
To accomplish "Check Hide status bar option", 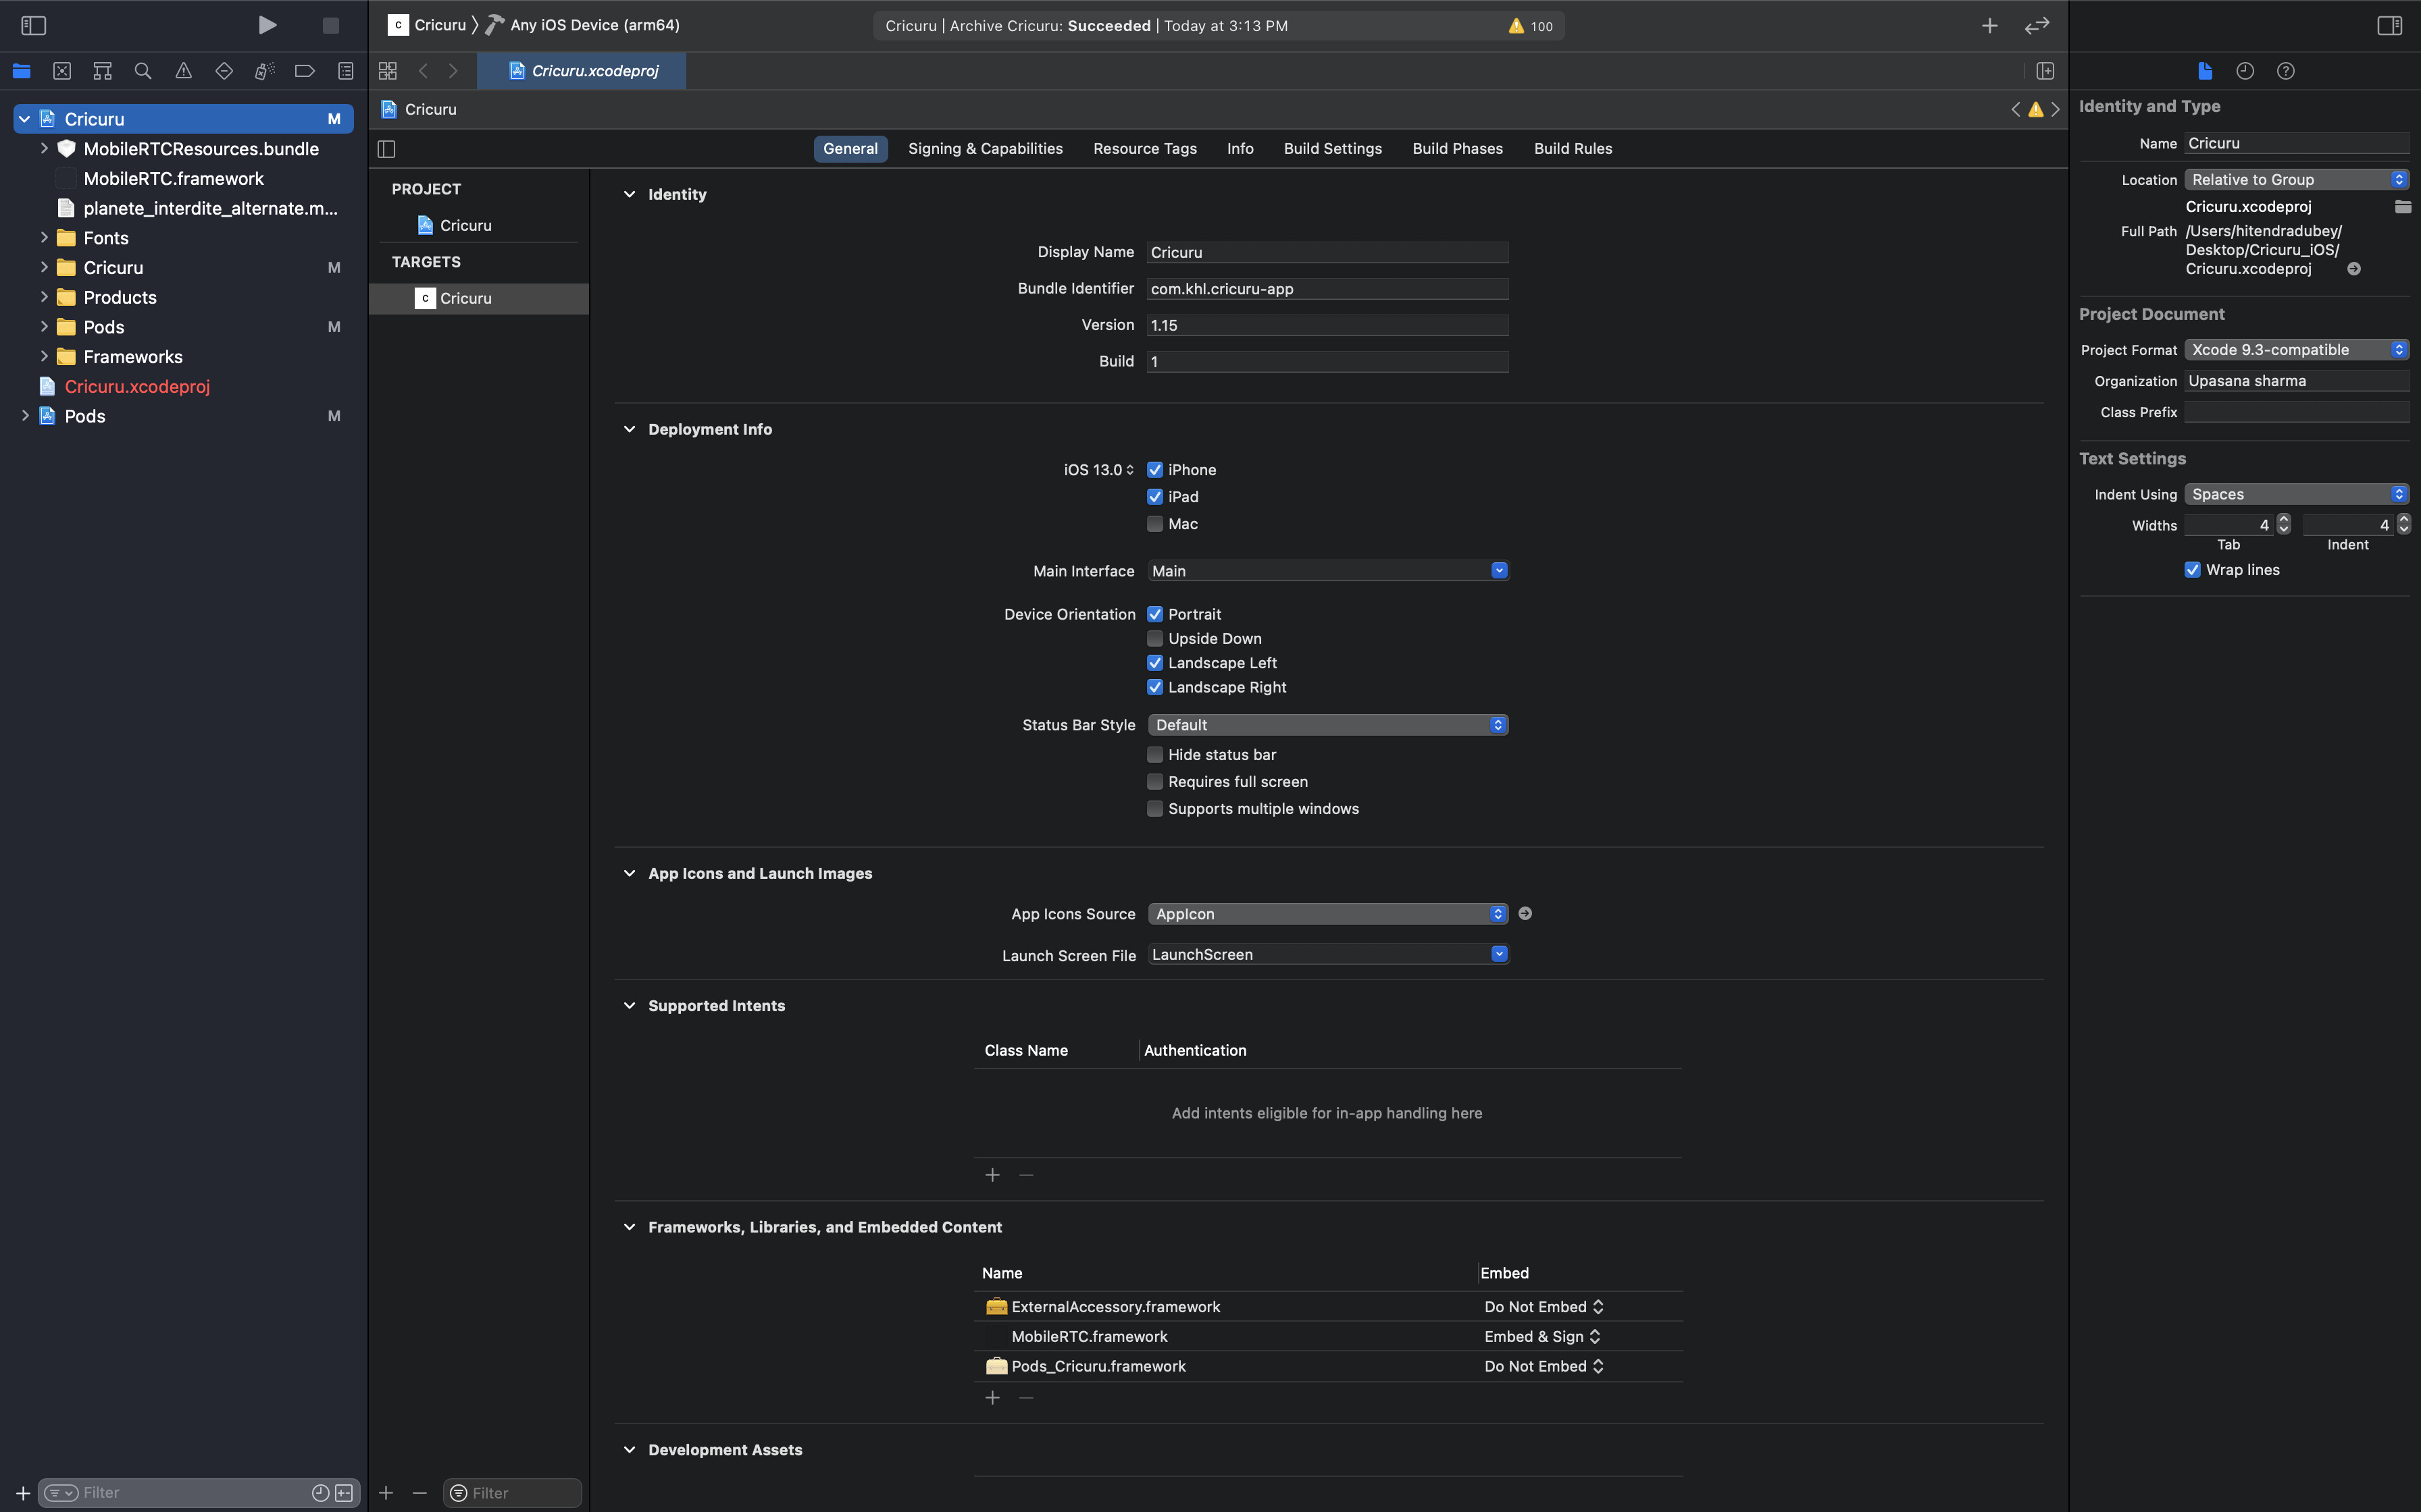I will [1154, 755].
